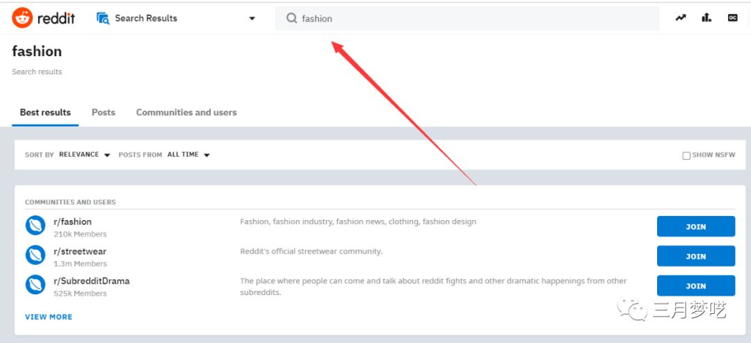Open the Original Content OC icon
This screenshot has width=751, height=343.
click(x=732, y=18)
